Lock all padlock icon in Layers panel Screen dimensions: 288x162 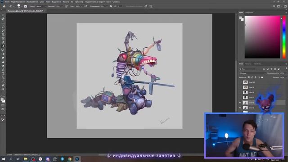pyautogui.click(x=262, y=77)
